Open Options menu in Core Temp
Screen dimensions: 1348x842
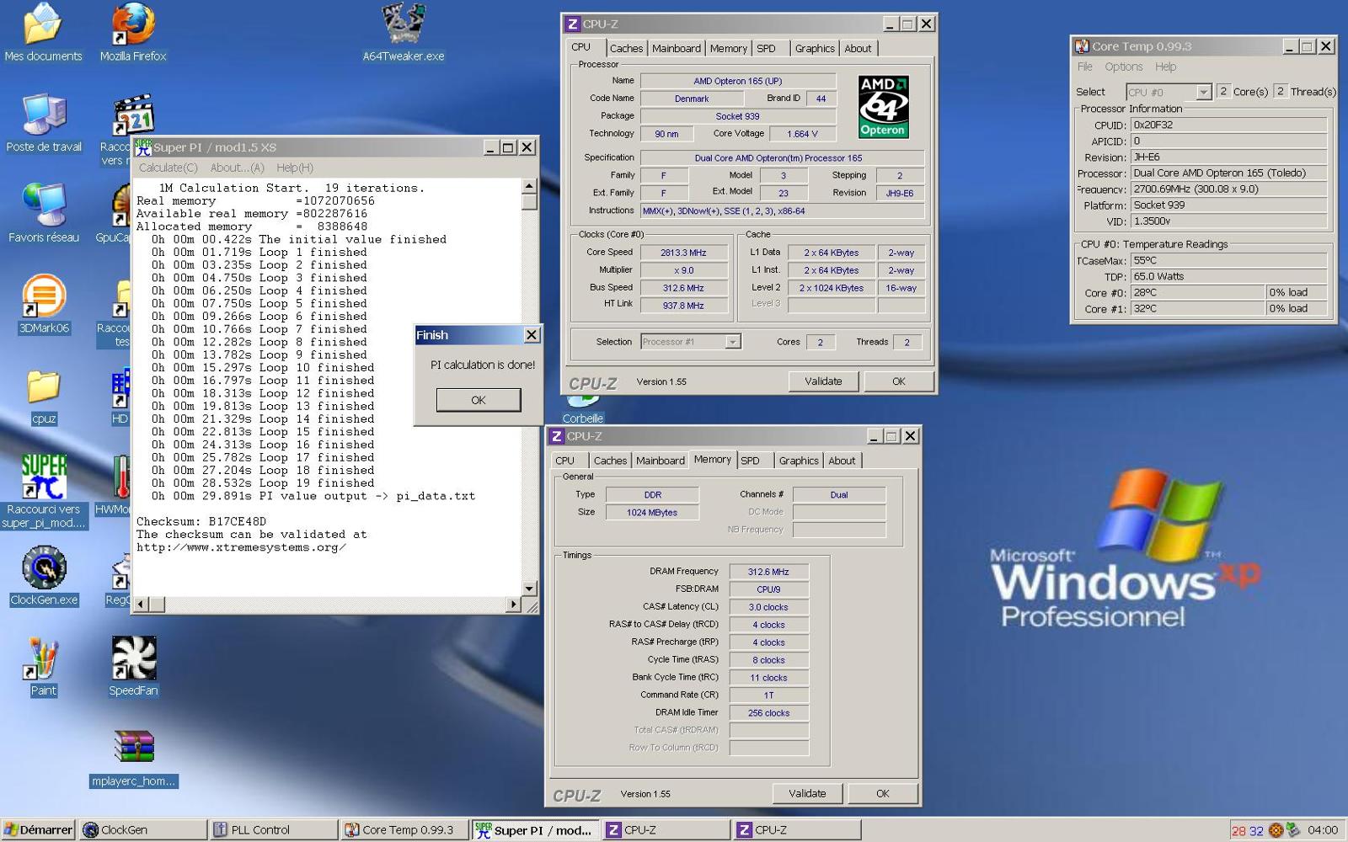tap(1124, 67)
